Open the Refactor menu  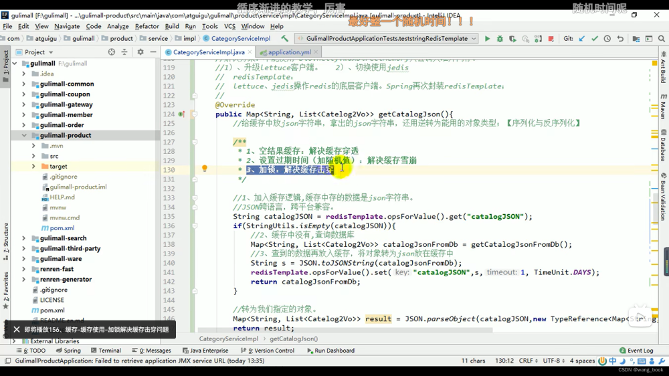point(147,27)
